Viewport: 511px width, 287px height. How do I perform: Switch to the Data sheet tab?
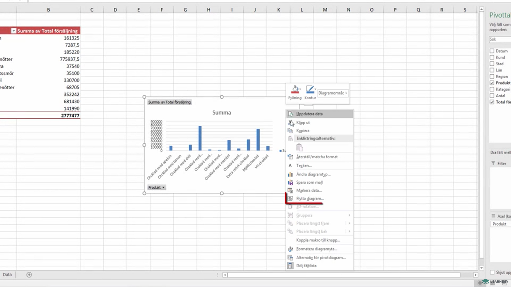[7, 275]
